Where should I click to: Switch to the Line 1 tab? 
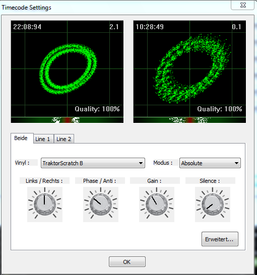[43, 139]
